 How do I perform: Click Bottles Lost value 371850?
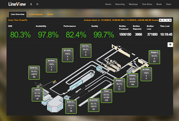pos(152,34)
